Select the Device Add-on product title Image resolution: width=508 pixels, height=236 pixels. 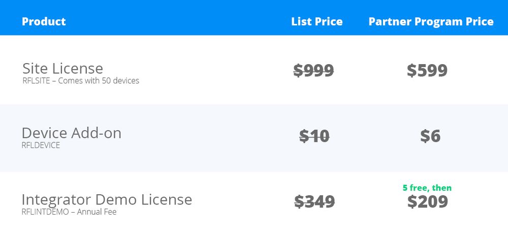(71, 133)
